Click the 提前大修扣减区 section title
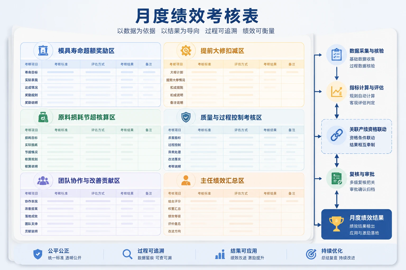The image size is (406, 270). [x=222, y=51]
